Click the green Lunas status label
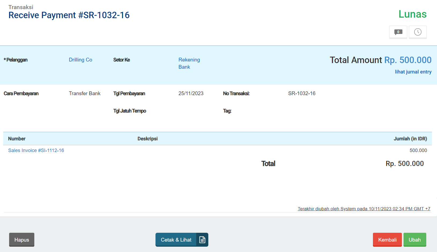 [x=412, y=14]
